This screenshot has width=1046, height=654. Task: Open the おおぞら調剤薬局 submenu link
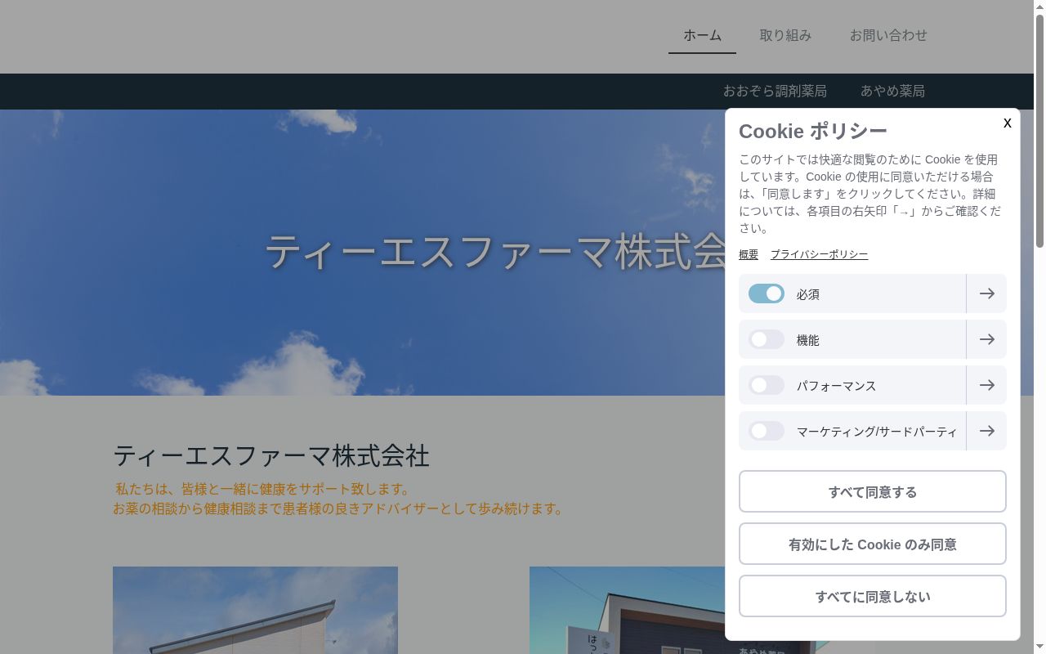click(775, 91)
